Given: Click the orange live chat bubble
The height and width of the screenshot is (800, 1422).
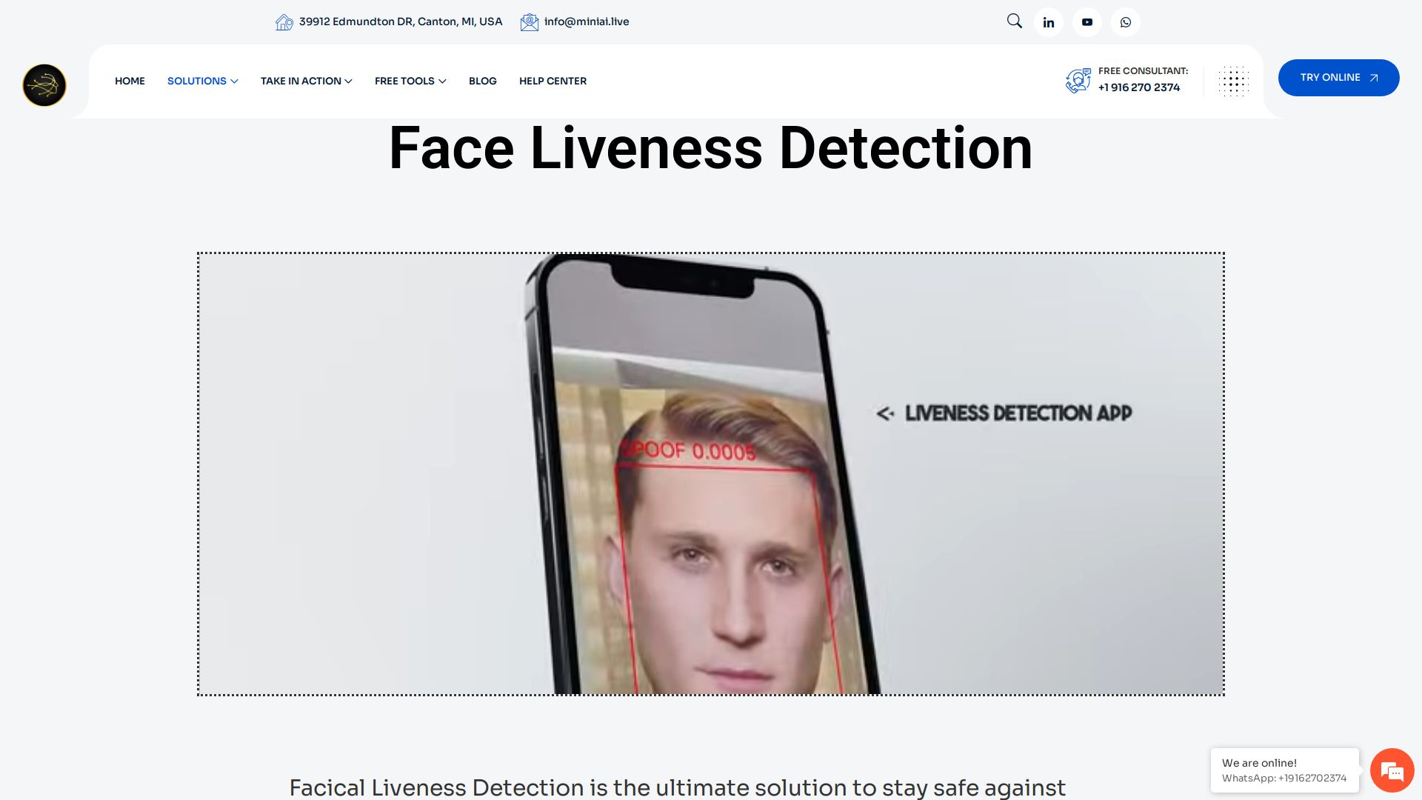Looking at the screenshot, I should [x=1392, y=770].
